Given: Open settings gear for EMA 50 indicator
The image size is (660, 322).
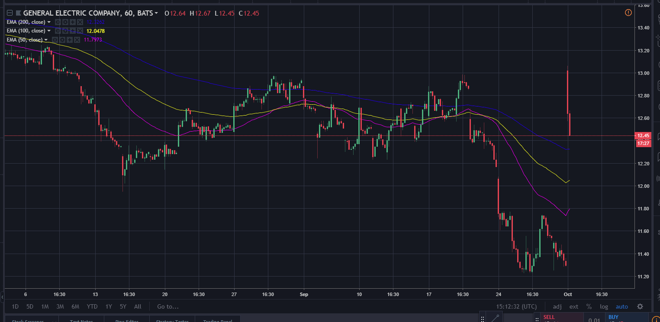Looking at the screenshot, I should click(x=62, y=40).
